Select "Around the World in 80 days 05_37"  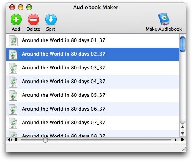(93, 95)
